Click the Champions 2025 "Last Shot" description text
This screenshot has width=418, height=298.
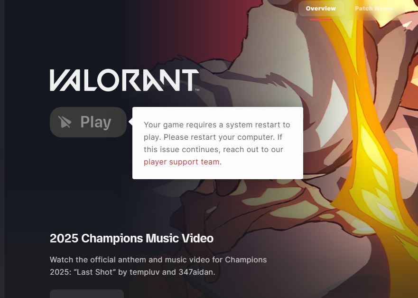pos(158,266)
